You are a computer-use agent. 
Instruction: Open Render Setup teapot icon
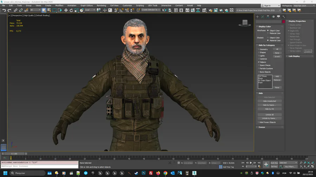[210, 10]
